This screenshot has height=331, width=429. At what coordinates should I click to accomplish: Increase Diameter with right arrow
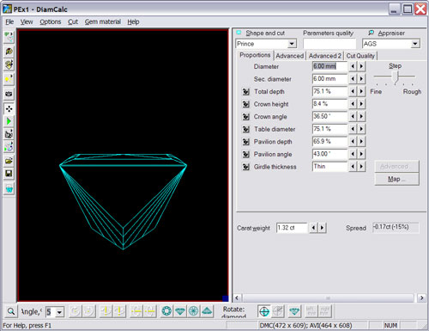tap(361, 66)
